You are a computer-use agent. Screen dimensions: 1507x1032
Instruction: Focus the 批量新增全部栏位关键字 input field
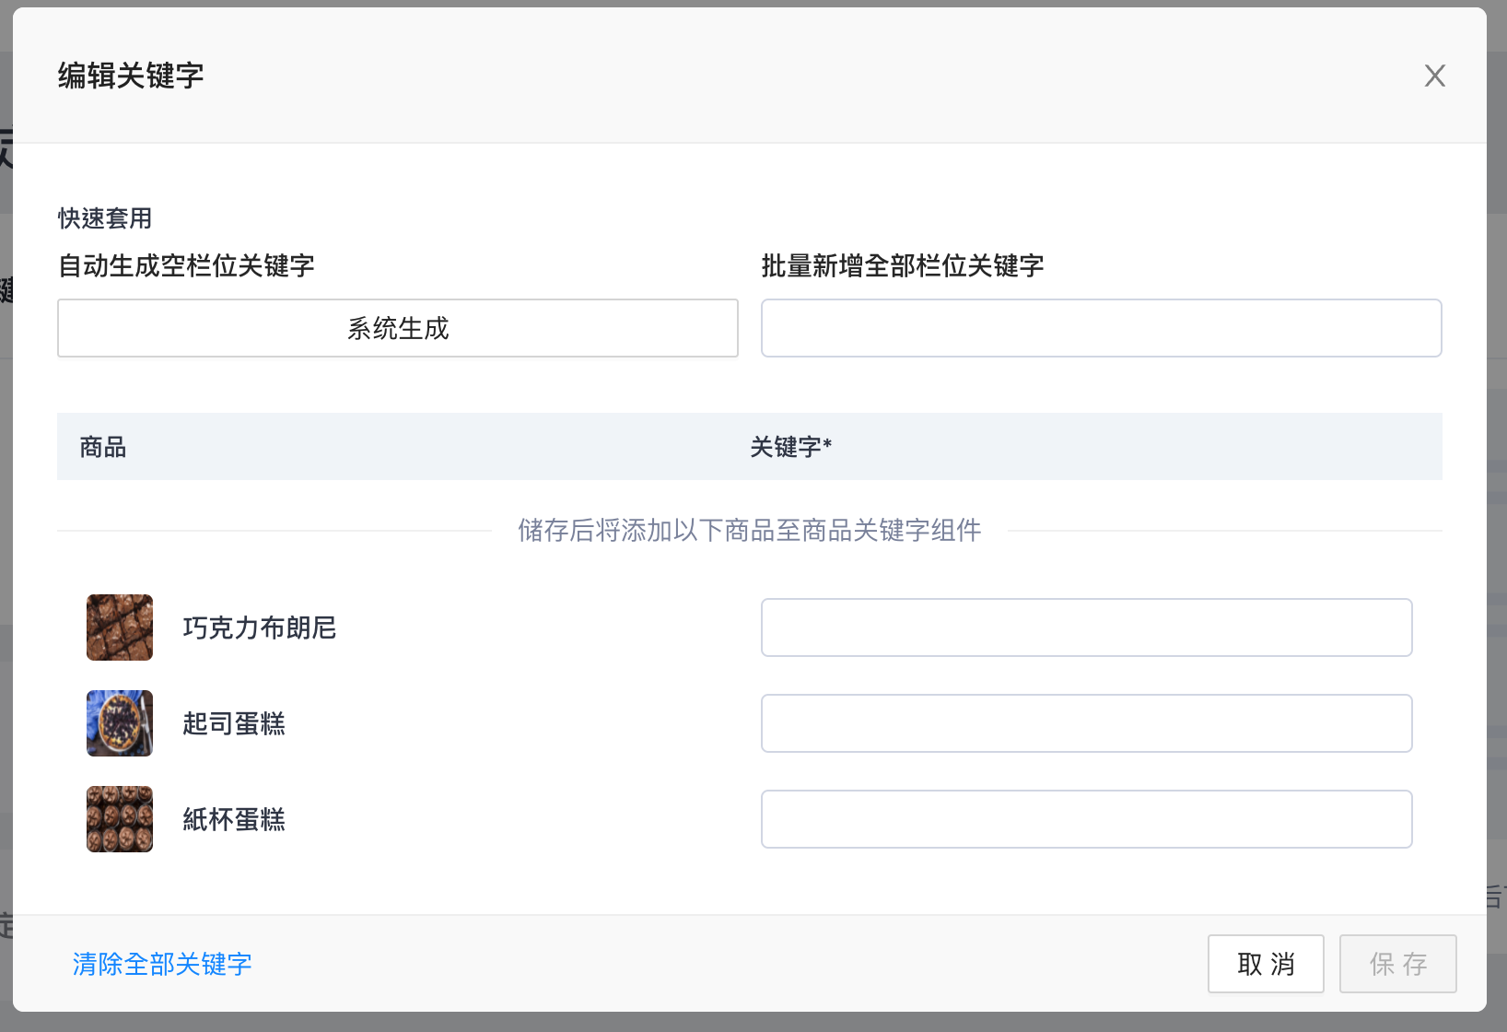(x=1101, y=328)
